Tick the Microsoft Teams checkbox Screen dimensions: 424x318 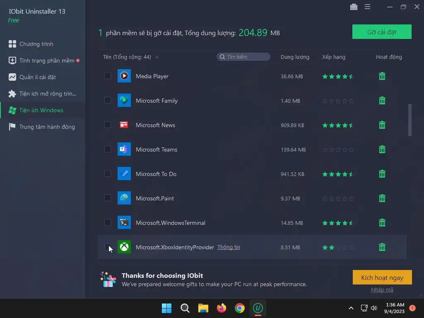click(108, 149)
